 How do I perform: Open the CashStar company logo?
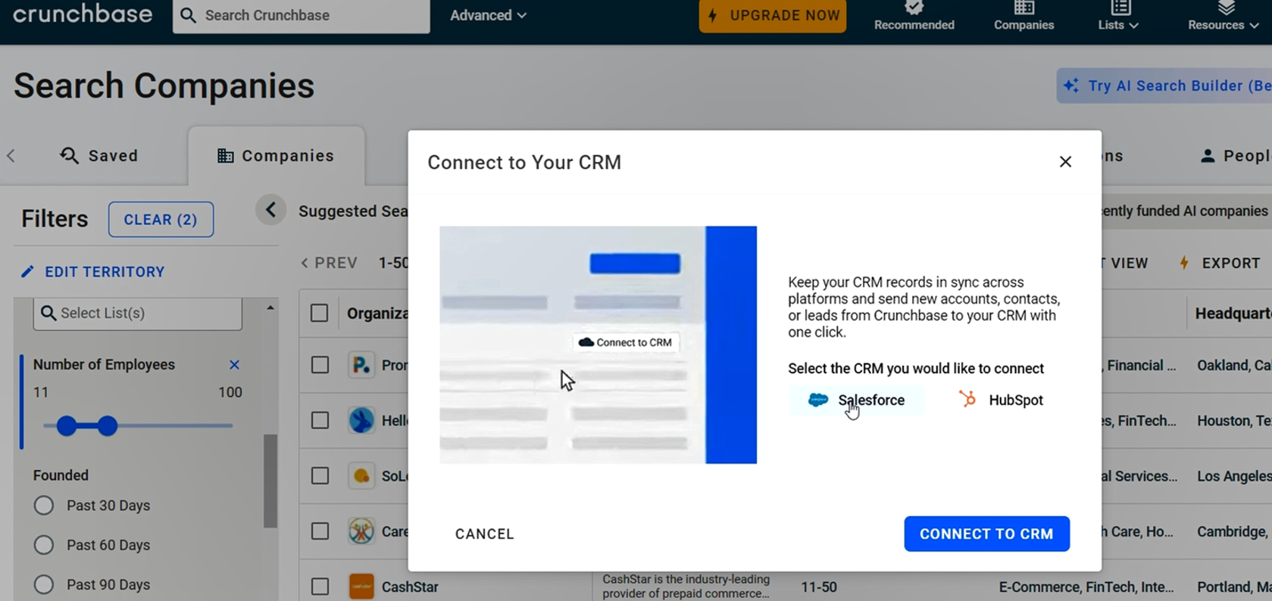[x=361, y=587]
